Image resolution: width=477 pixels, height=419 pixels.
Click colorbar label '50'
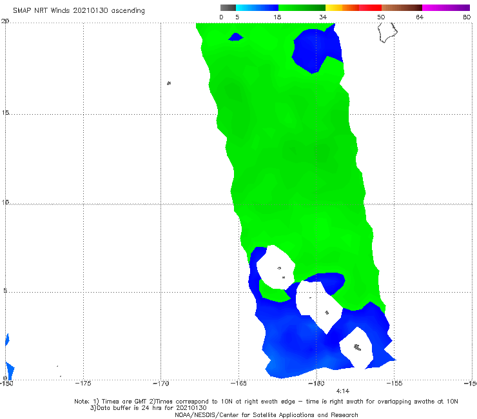[381, 17]
